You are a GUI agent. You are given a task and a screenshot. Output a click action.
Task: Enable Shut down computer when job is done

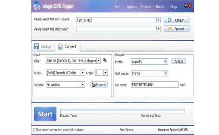tap(34, 130)
